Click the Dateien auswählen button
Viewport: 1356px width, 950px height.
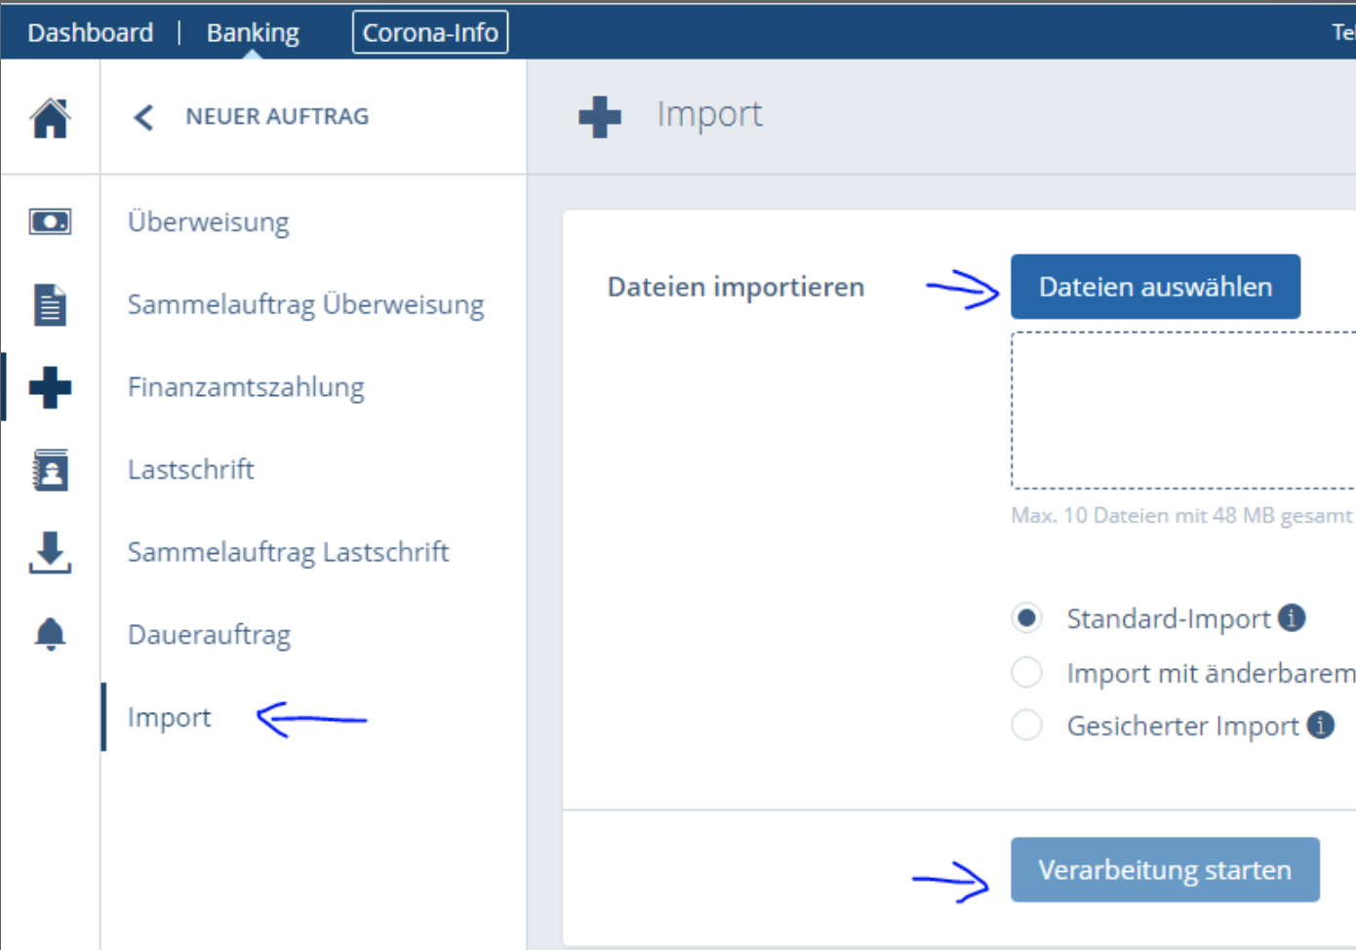click(1155, 286)
